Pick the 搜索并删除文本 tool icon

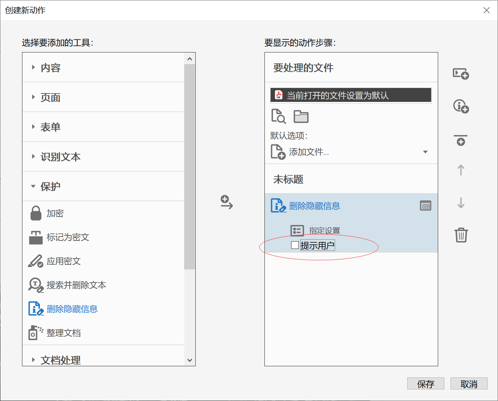pyautogui.click(x=36, y=285)
